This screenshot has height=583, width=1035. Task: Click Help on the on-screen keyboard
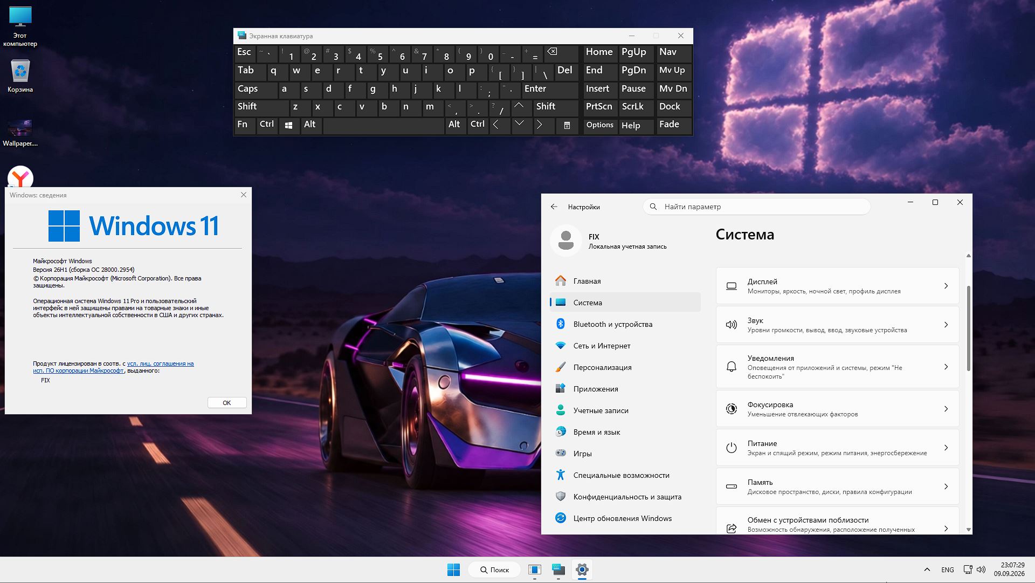point(636,125)
